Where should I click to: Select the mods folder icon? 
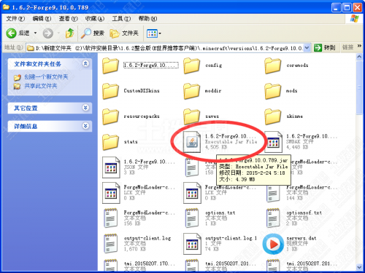273,91
